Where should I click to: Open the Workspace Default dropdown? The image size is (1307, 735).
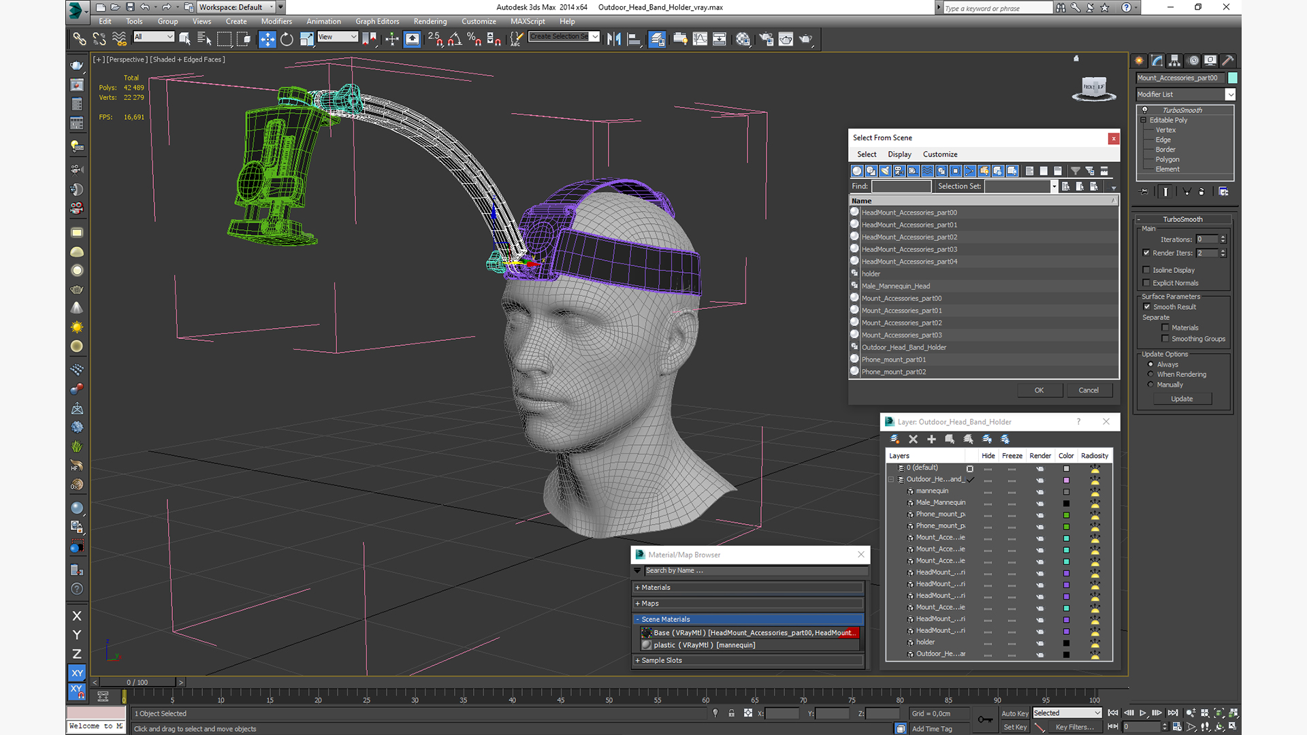pos(236,7)
